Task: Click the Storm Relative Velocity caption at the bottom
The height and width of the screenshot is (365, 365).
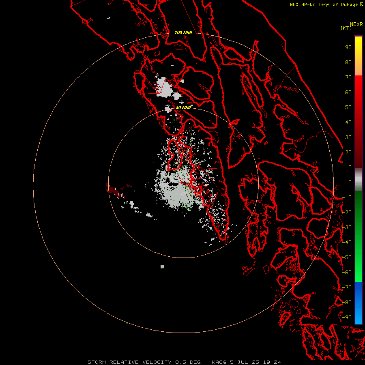Action: click(184, 362)
